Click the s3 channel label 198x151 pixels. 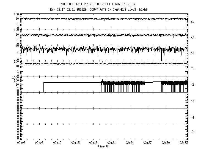tap(192, 53)
